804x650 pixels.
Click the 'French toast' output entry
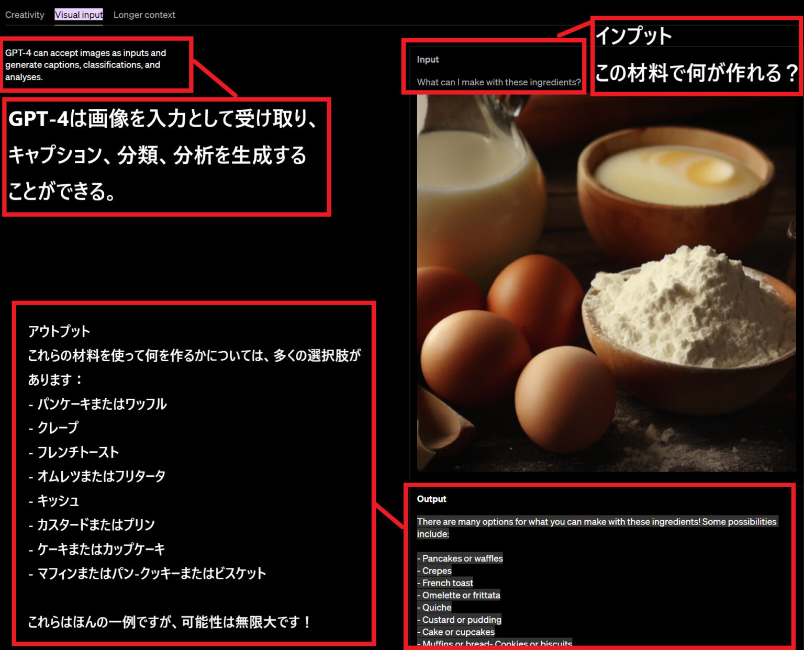[445, 582]
